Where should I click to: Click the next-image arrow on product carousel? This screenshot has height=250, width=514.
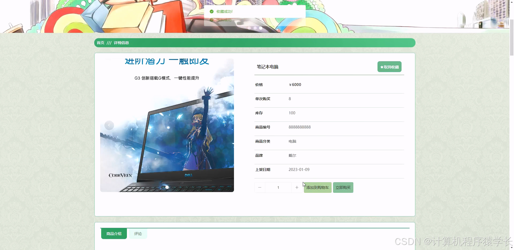coord(225,125)
